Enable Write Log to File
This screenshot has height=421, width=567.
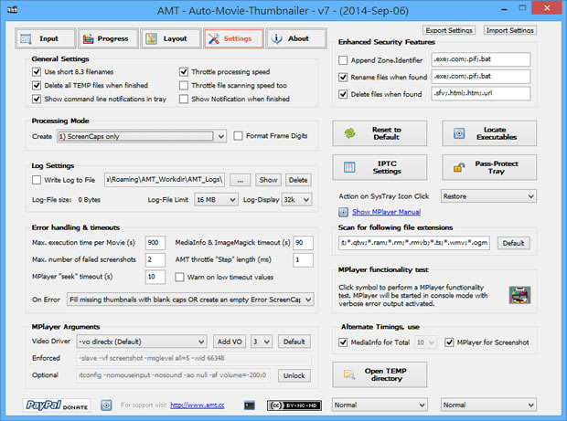[37, 180]
